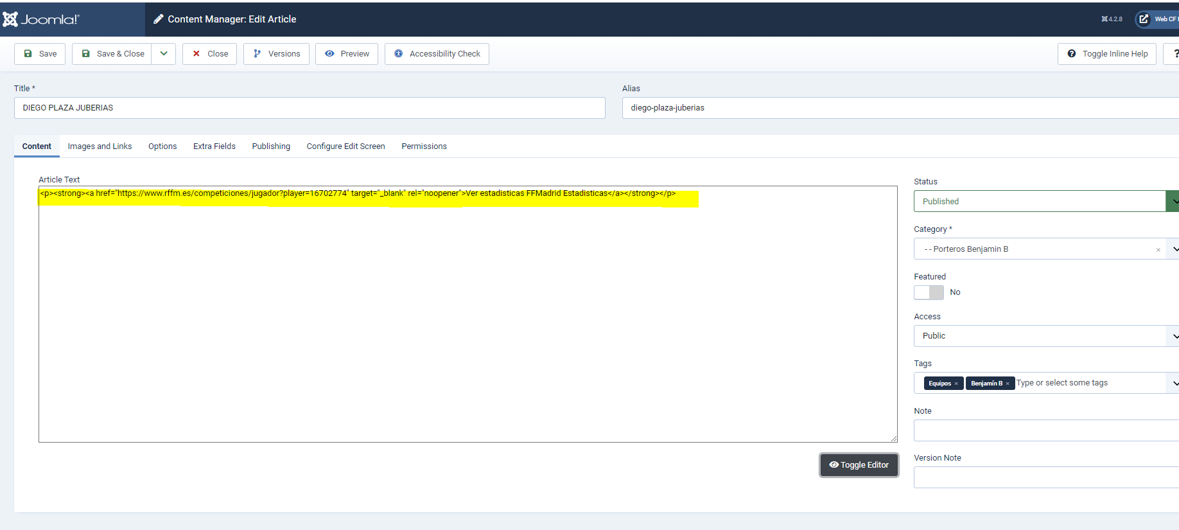This screenshot has width=1179, height=530.
Task: Click the Tags text input
Action: 1088,383
